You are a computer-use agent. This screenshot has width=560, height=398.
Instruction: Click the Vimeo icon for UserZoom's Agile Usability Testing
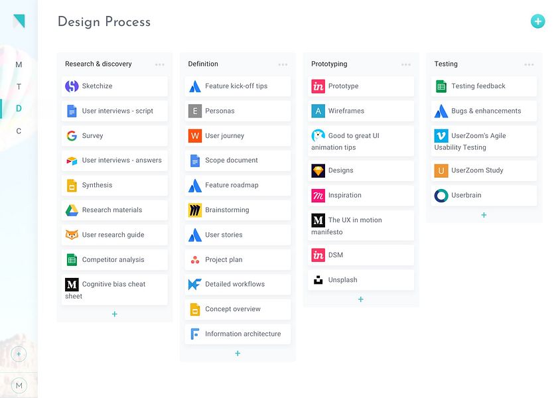click(x=441, y=136)
